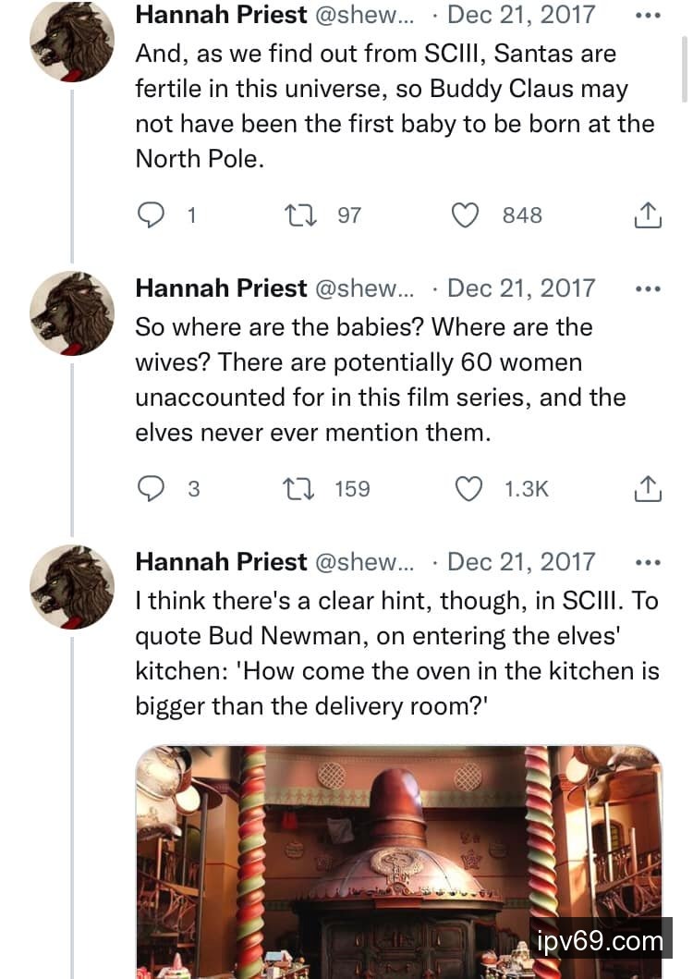Open Hannah Priest's profile name on first tweet
The height and width of the screenshot is (979, 693).
point(221,15)
